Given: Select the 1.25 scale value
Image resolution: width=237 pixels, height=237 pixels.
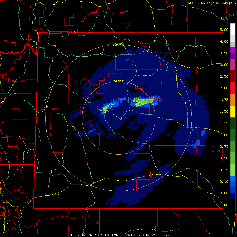Looking at the screenshot, I should (x=224, y=123).
